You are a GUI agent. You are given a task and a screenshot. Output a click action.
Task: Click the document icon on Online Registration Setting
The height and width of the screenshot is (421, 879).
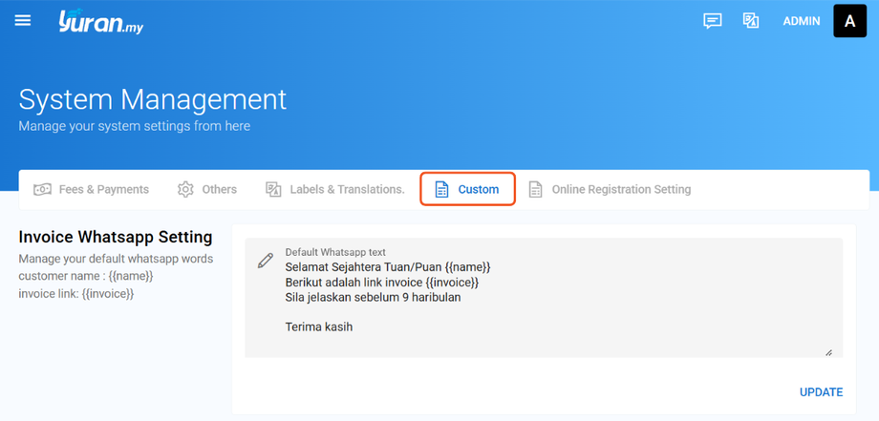[535, 190]
